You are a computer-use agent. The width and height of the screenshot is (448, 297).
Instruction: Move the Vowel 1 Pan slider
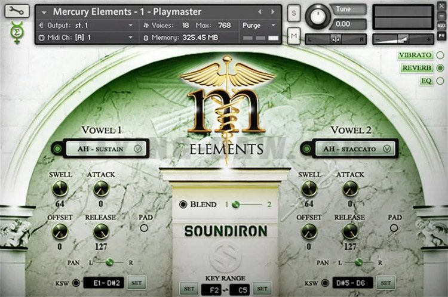coord(110,262)
